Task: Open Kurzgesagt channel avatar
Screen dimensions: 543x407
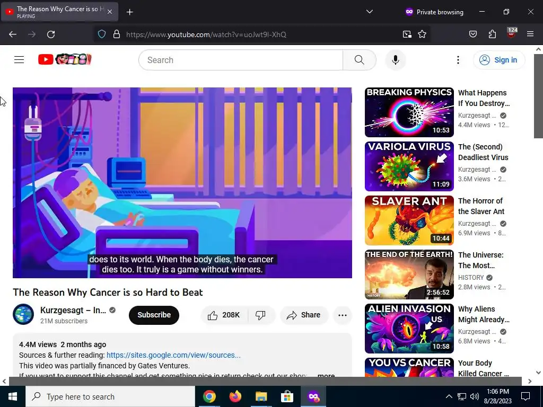Action: [23, 314]
